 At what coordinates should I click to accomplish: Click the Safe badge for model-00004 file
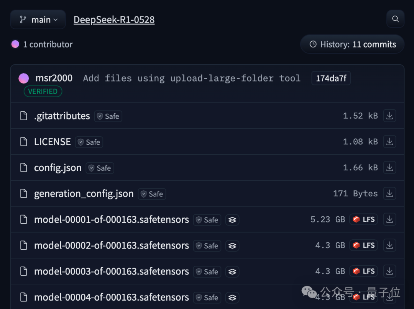click(207, 298)
